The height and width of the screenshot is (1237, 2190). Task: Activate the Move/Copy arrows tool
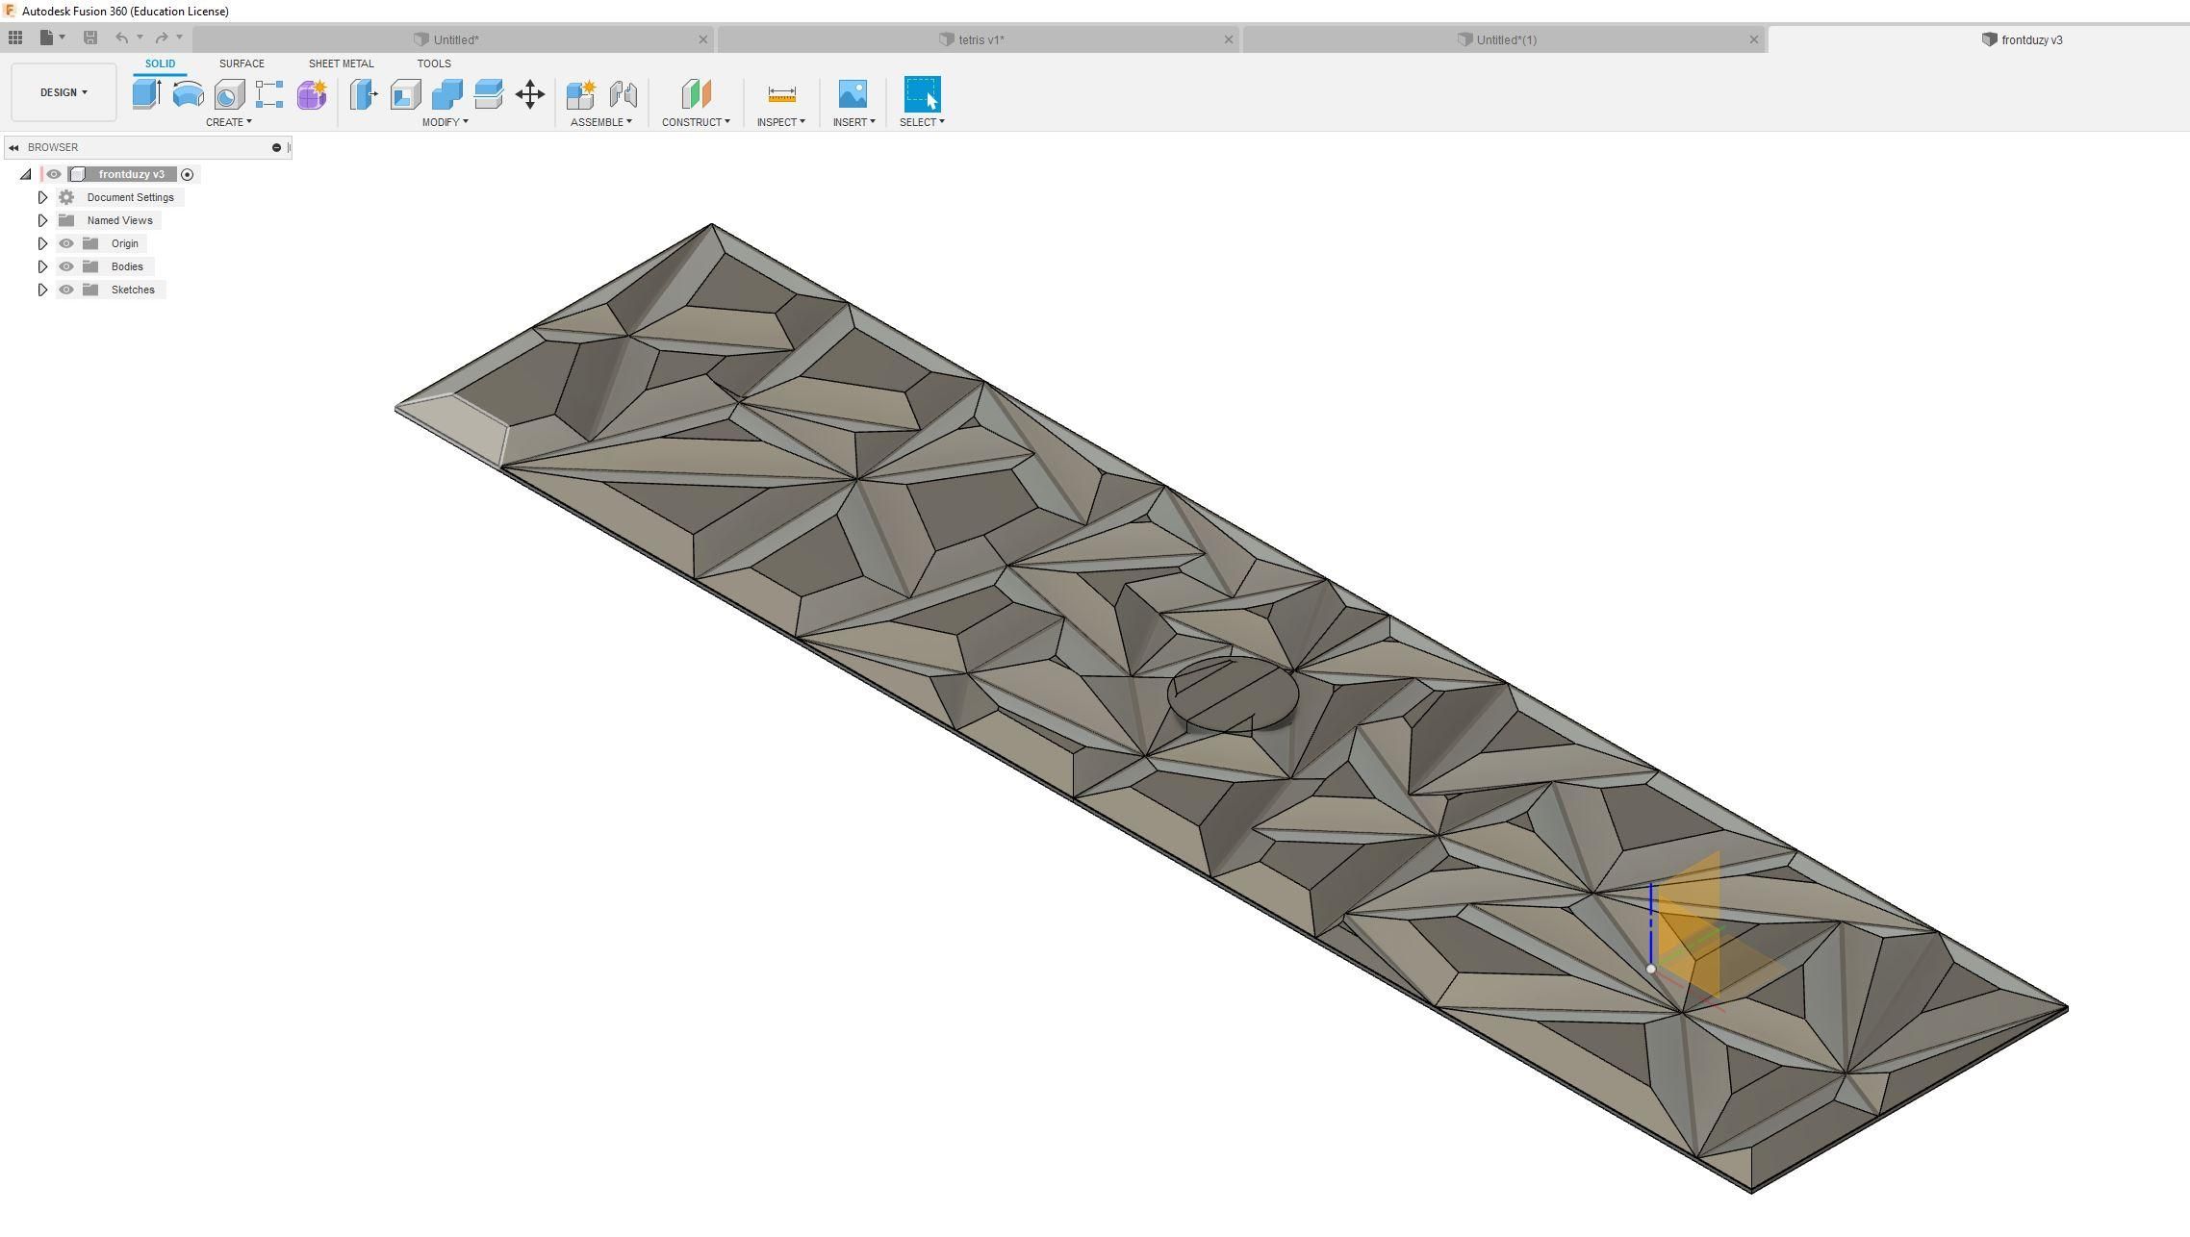tap(530, 94)
